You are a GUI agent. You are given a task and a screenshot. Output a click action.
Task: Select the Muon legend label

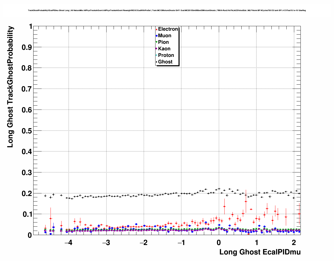pos(165,36)
